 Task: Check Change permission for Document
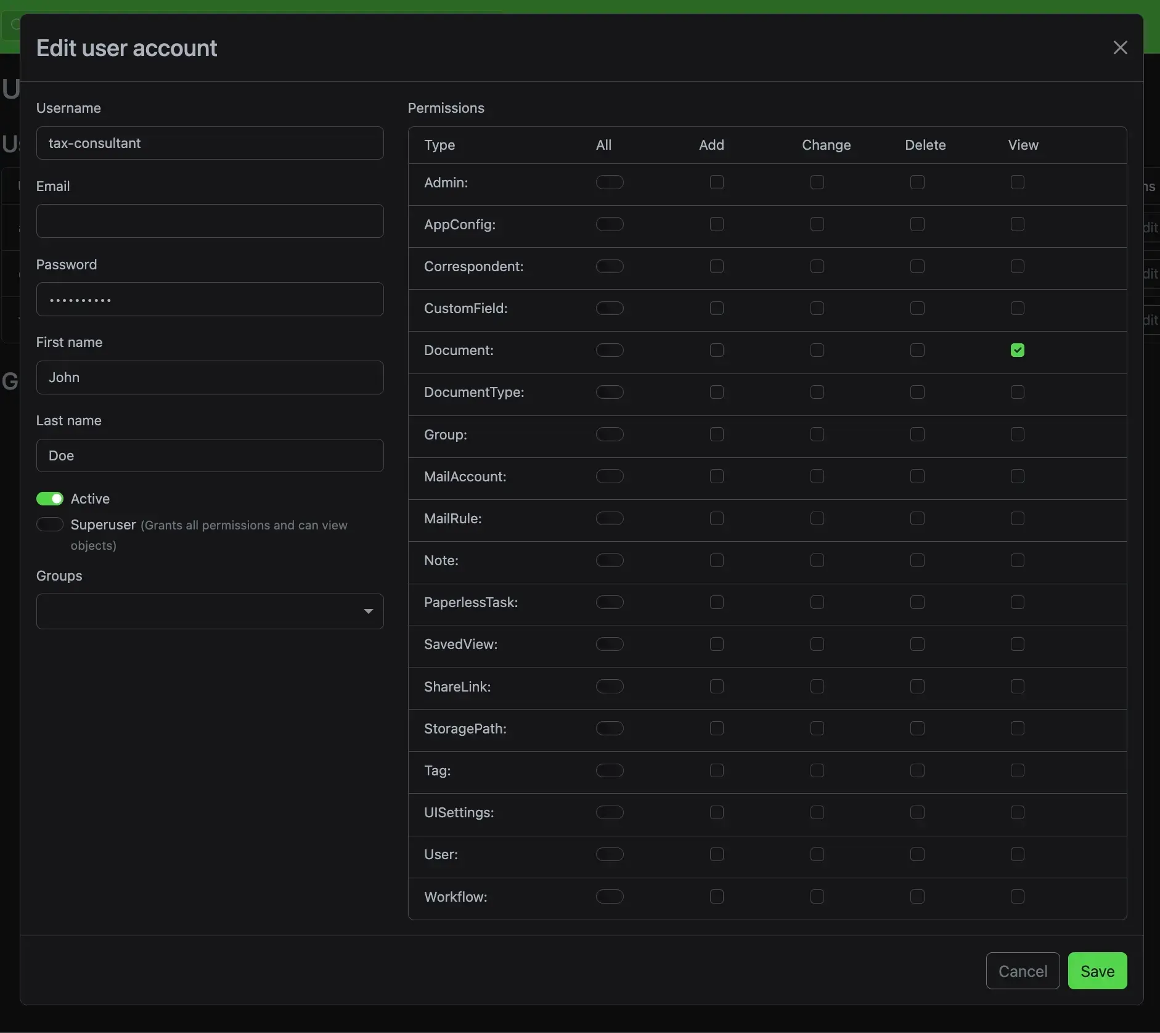[817, 350]
